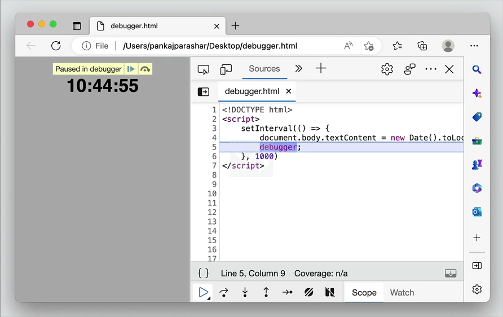
Task: Click the Step arrow-dot icon
Action: 288,292
